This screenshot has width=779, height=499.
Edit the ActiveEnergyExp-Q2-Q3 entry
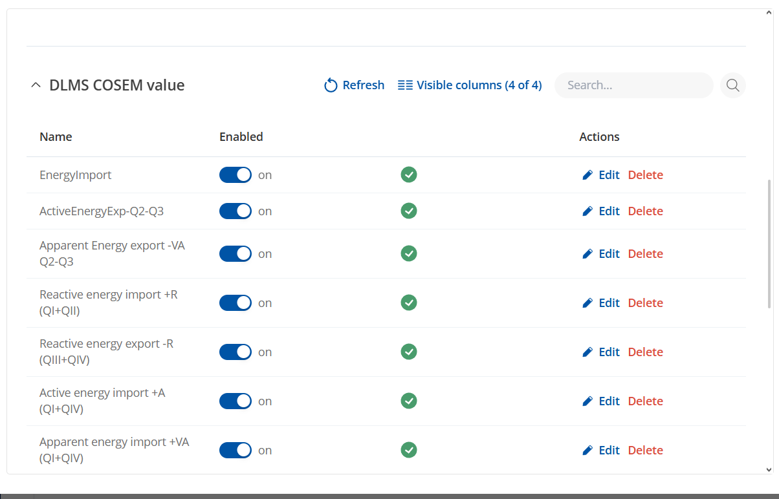[601, 211]
